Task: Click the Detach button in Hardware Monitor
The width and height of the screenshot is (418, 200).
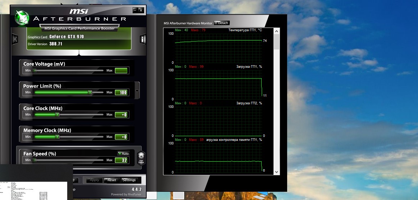Action: pyautogui.click(x=222, y=23)
